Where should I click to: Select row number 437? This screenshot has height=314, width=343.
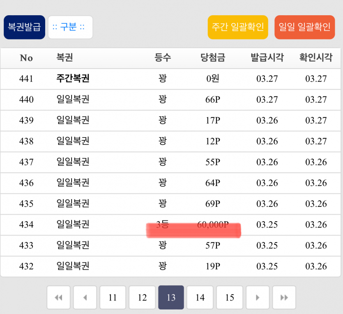(26, 162)
